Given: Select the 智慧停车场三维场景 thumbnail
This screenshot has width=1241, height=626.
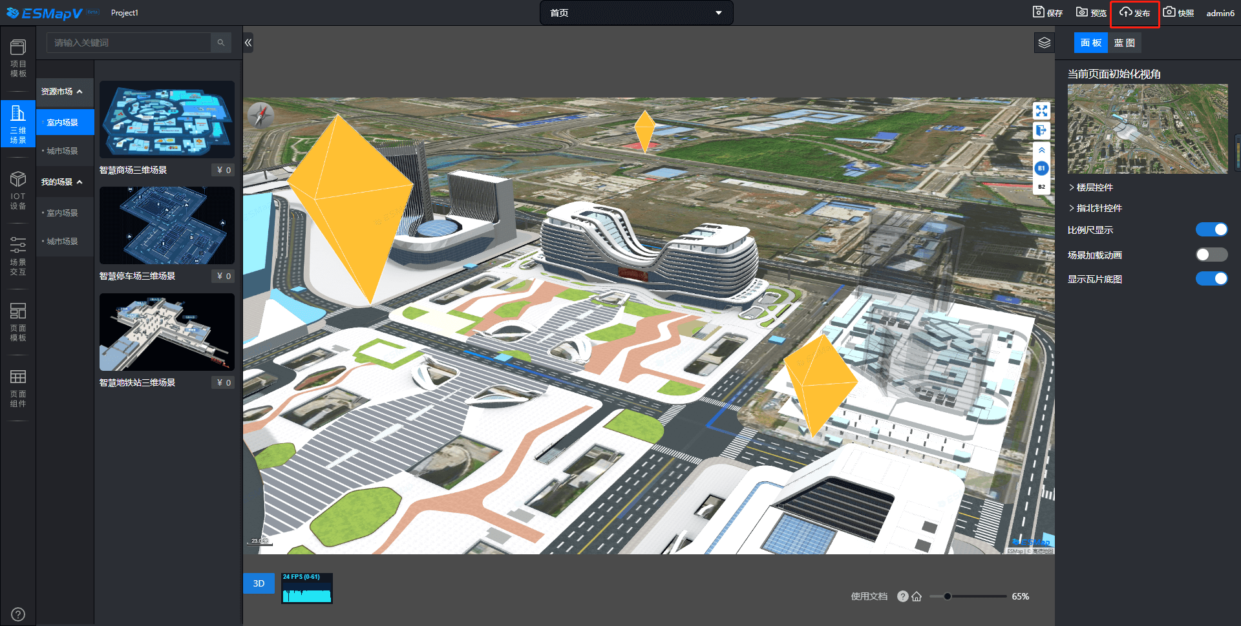Looking at the screenshot, I should click(167, 225).
